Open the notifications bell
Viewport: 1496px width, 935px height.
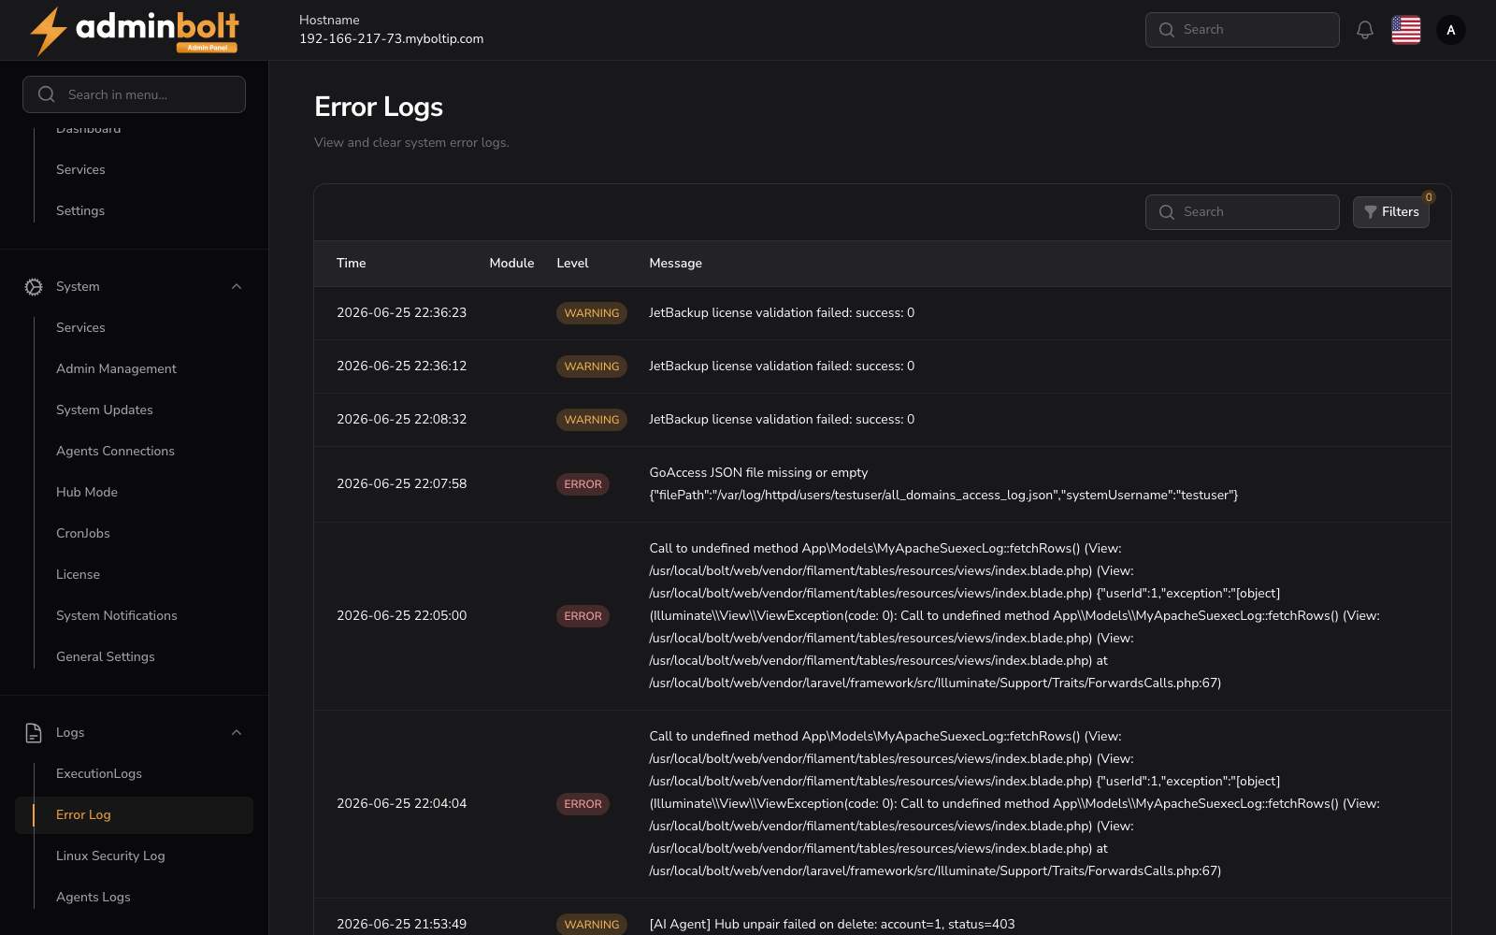[x=1365, y=30]
